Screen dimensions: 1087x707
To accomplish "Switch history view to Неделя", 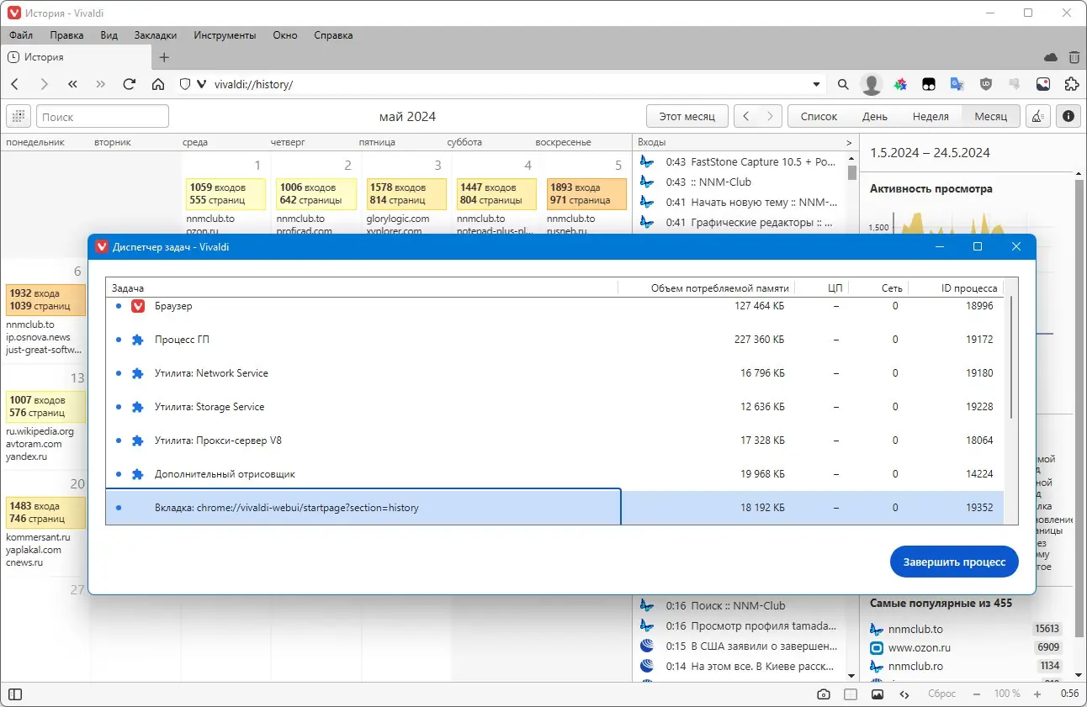I will pyautogui.click(x=931, y=116).
